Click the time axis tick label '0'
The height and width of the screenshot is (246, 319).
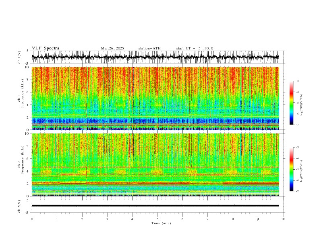tap(32, 219)
